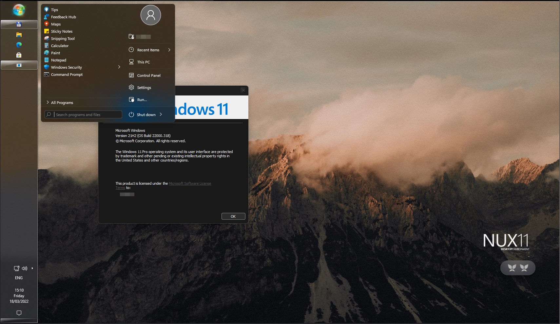Open File Explorer from the taskbar

click(19, 35)
